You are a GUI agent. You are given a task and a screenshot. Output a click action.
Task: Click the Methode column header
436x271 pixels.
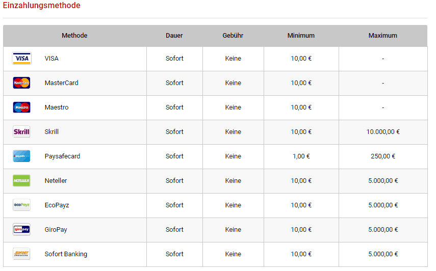74,36
